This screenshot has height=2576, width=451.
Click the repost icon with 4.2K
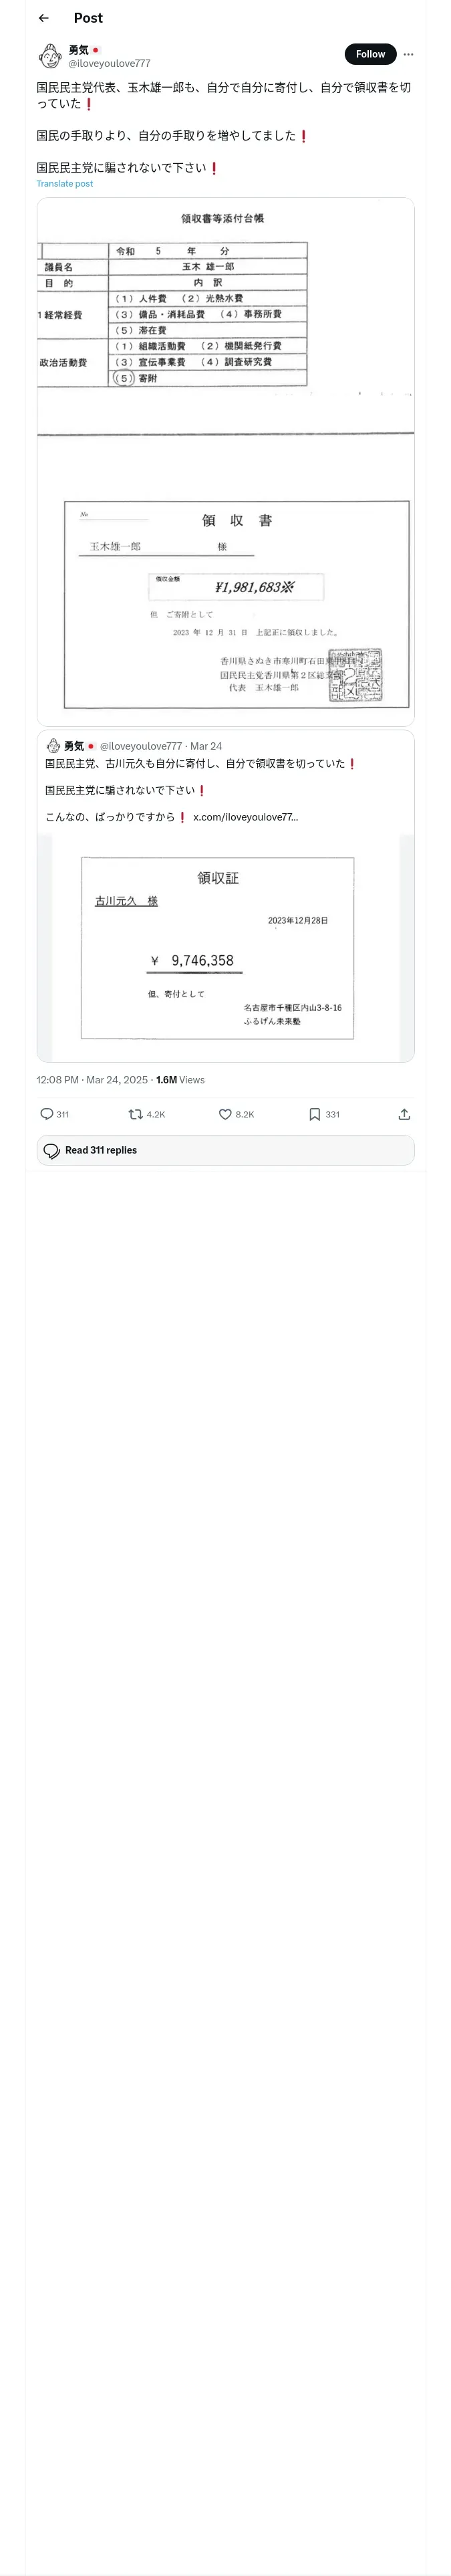point(136,1113)
